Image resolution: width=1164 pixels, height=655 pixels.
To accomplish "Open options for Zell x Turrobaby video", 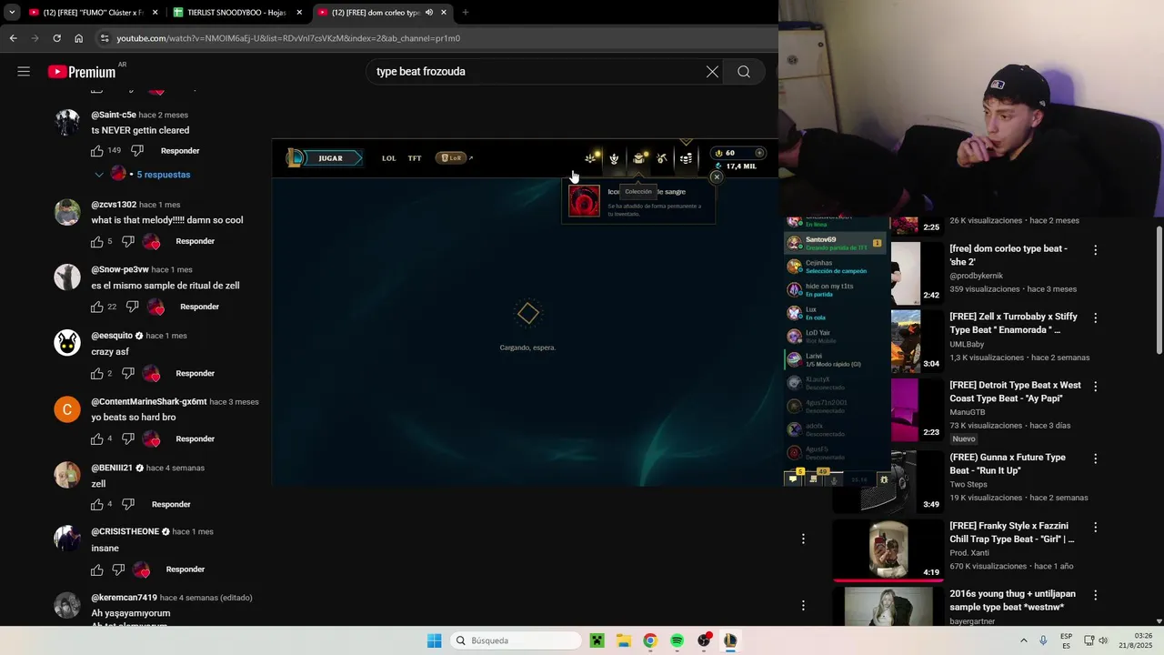I will (1096, 318).
